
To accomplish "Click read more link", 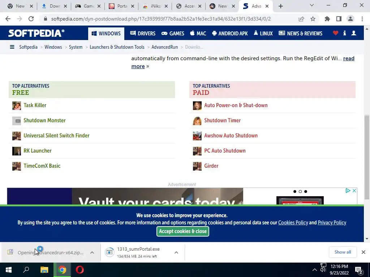I will tap(349, 58).
